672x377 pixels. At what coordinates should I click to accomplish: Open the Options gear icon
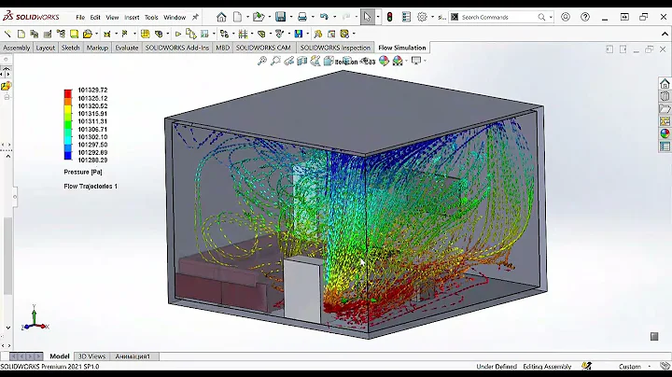(422, 17)
